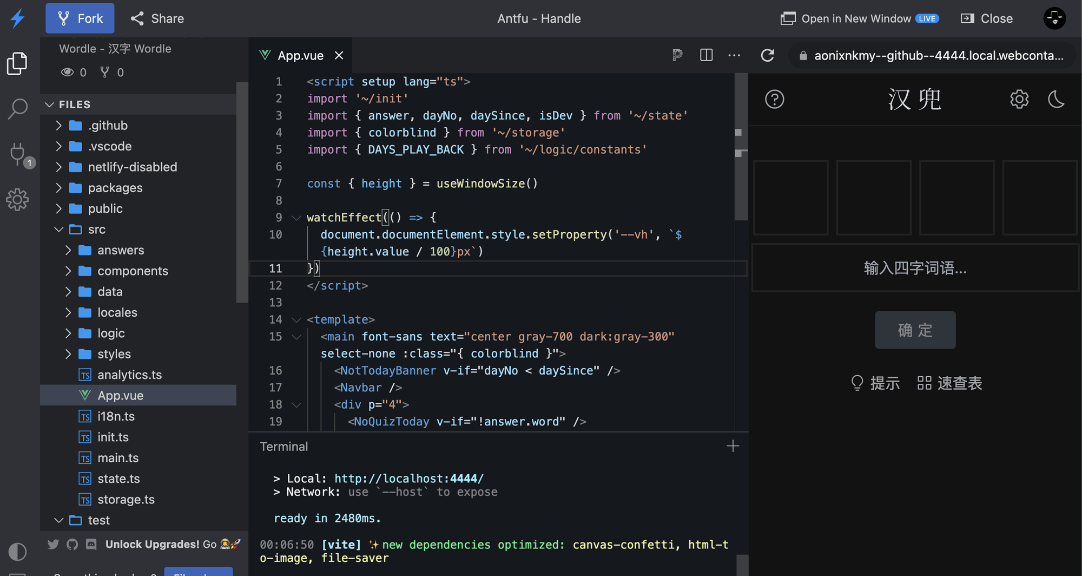Toggle editor theme half-circle icon

tap(17, 552)
